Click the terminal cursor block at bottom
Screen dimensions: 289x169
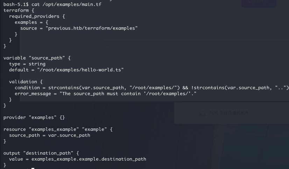coord(33,168)
